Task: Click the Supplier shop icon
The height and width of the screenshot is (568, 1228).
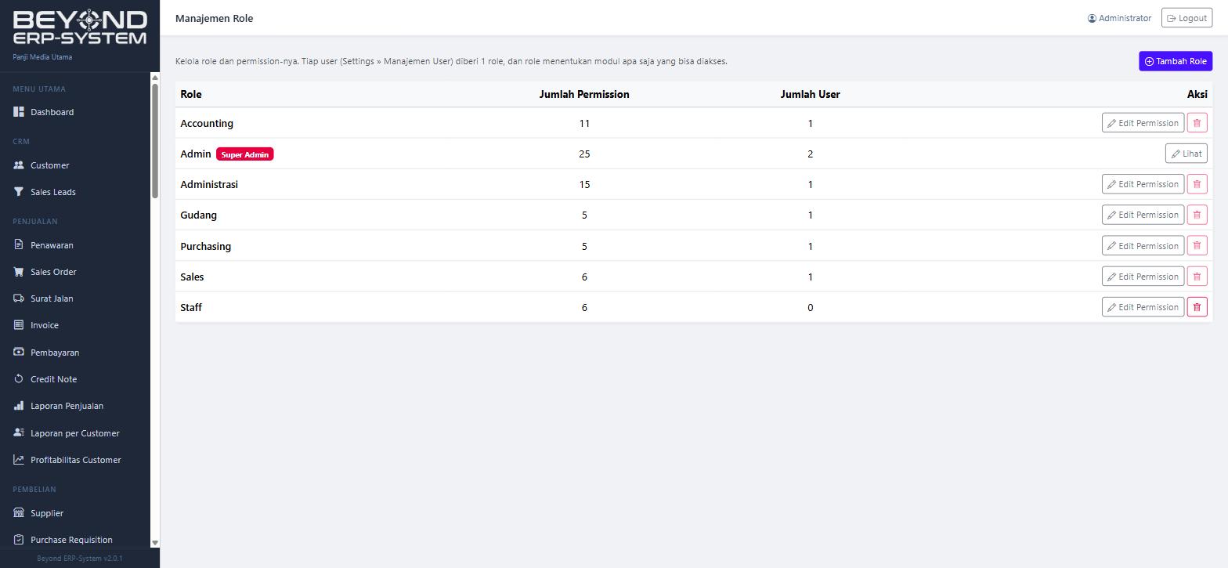Action: [x=19, y=513]
